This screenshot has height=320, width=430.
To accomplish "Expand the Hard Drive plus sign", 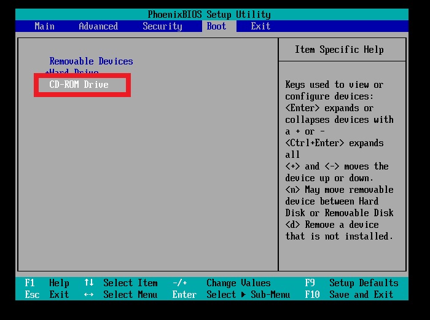I will click(x=47, y=73).
